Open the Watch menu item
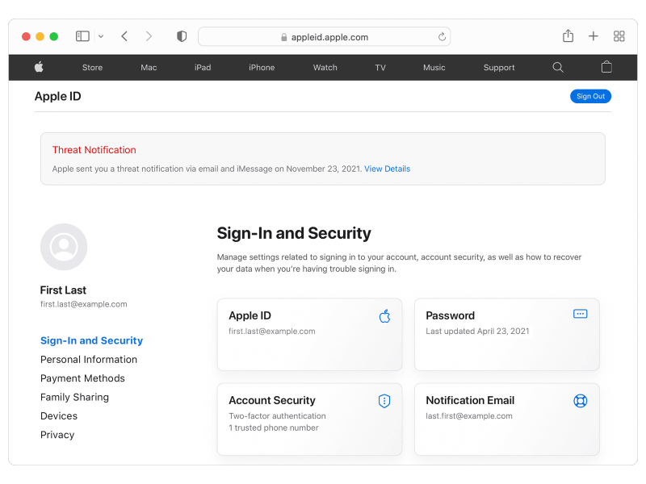Screen dimensions: 646x484 (x=325, y=68)
